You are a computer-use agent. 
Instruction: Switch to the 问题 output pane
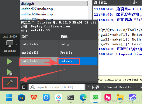(x=94, y=87)
